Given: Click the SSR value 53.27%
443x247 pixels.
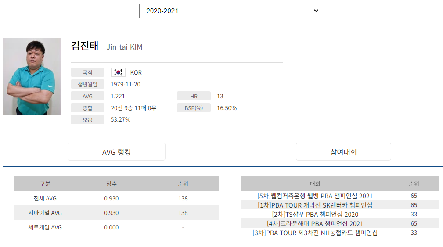Looking at the screenshot, I should point(121,119).
